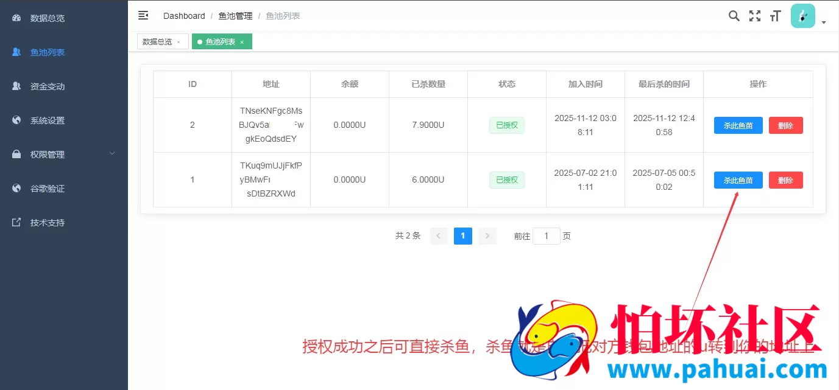The height and width of the screenshot is (390, 839).
Task: Click the 系统设置 globe icon
Action: pyautogui.click(x=16, y=120)
